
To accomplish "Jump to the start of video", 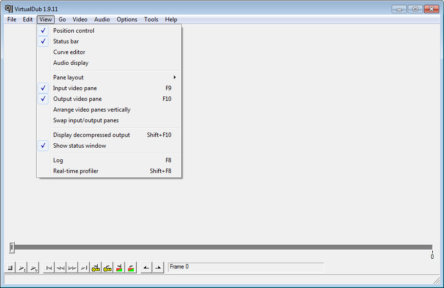I will pos(49,268).
